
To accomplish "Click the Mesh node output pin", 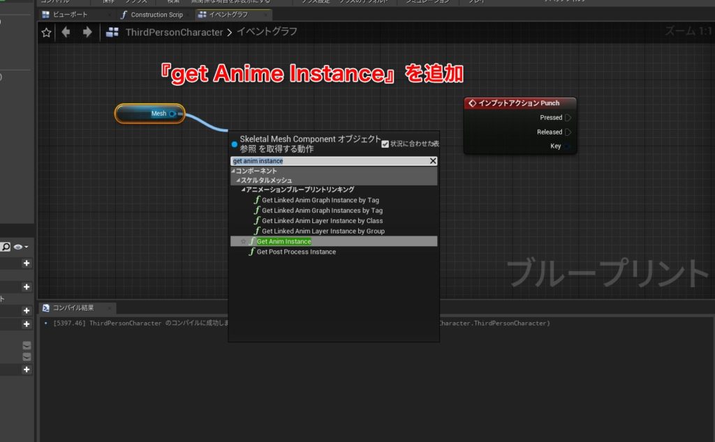I will pyautogui.click(x=172, y=114).
